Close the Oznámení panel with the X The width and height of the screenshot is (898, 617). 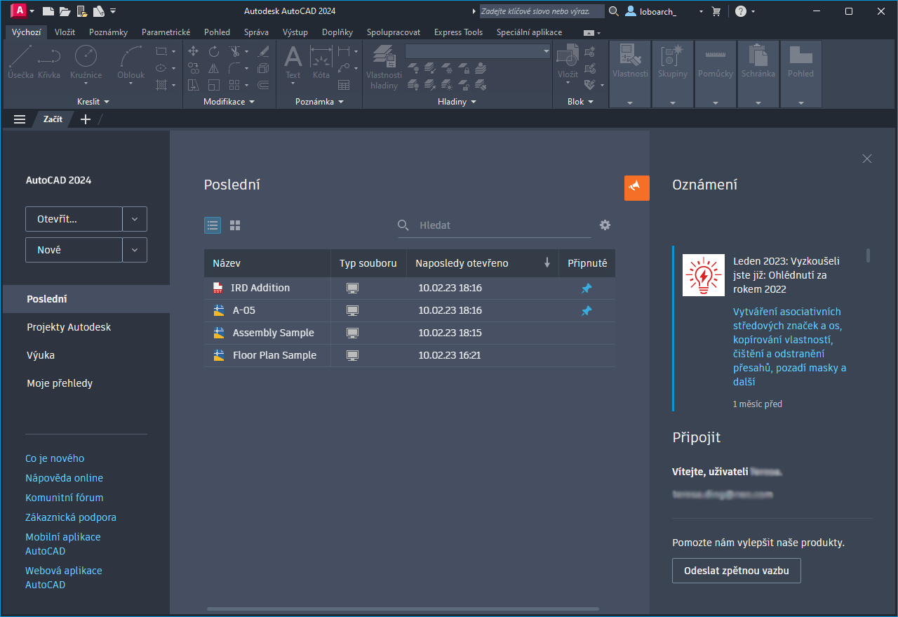tap(867, 159)
